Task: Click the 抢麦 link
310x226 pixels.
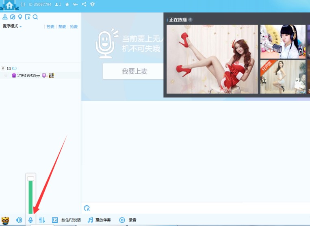Action: pyautogui.click(x=74, y=26)
